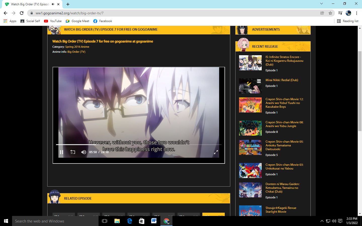Open the network status tray icon

point(328,221)
